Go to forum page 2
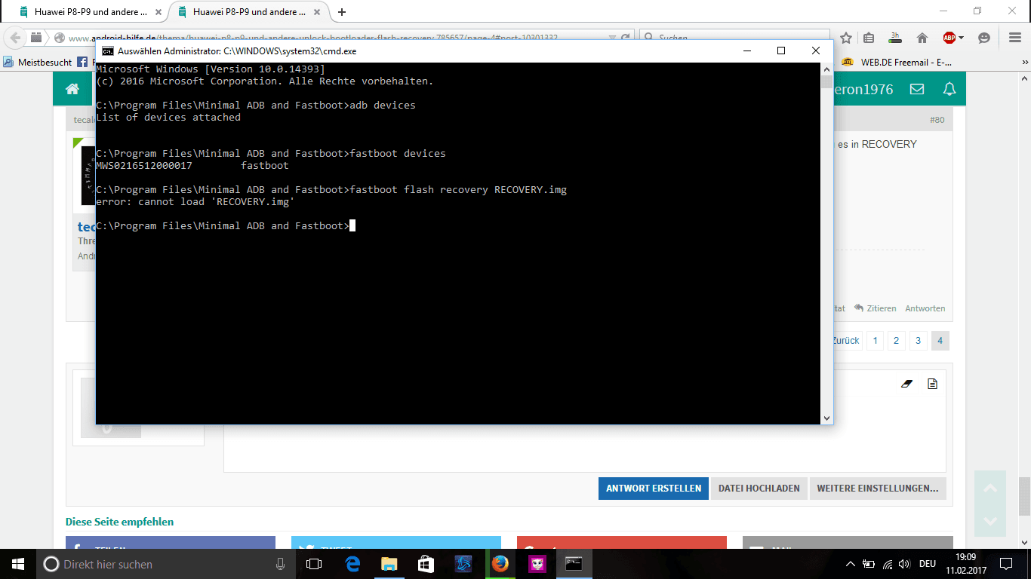1031x579 pixels. 896,340
